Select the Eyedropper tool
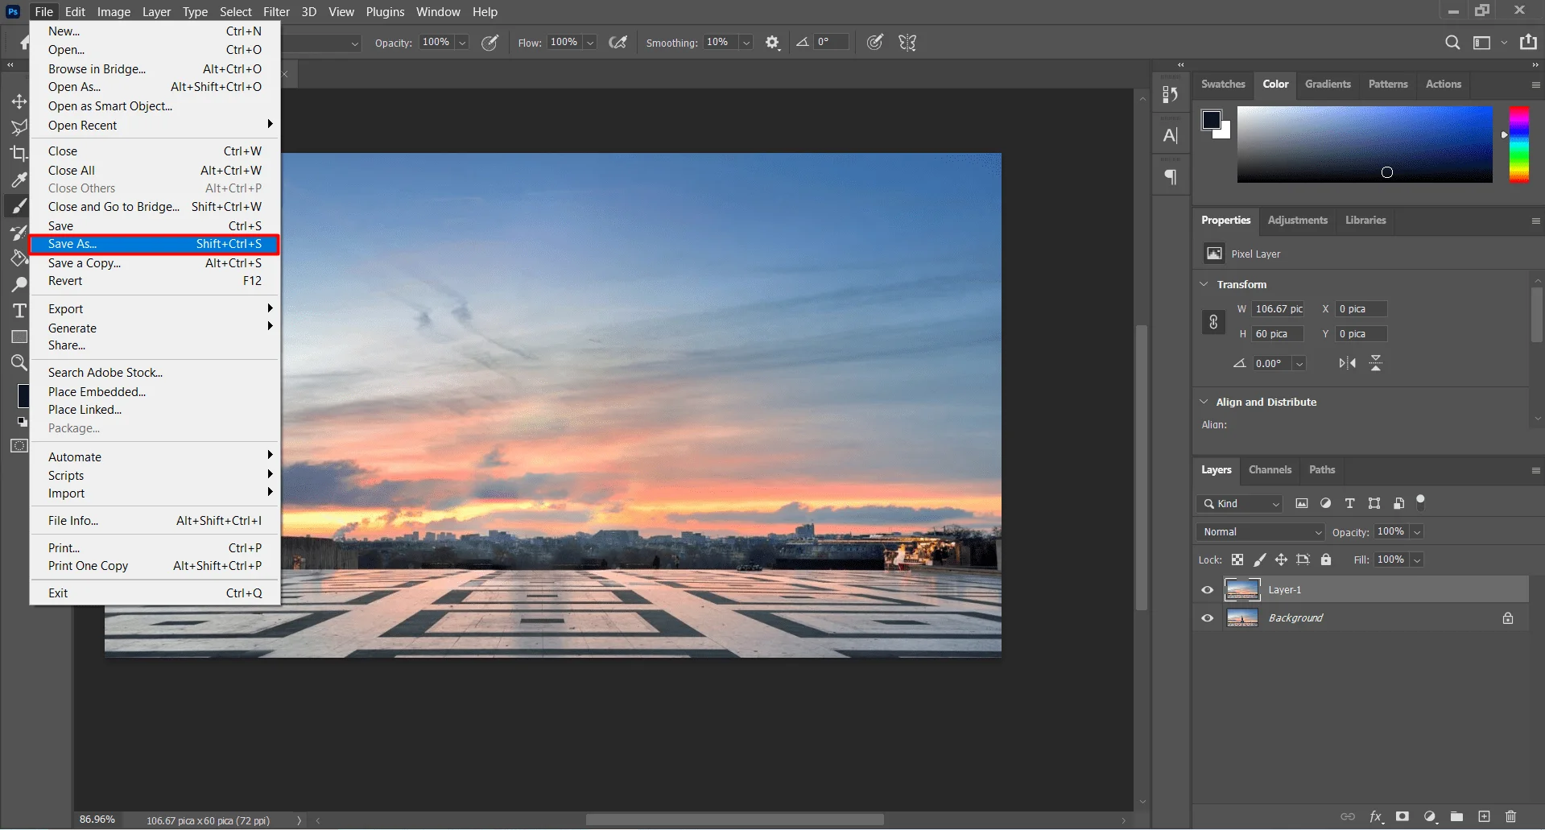This screenshot has height=830, width=1545. [x=19, y=180]
